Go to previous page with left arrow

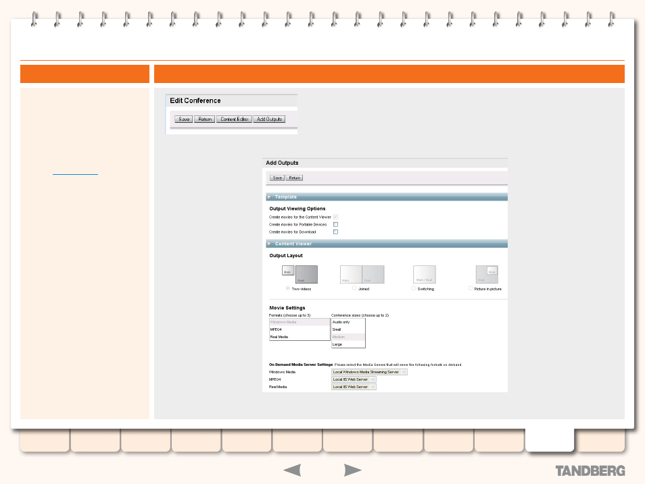[293, 470]
